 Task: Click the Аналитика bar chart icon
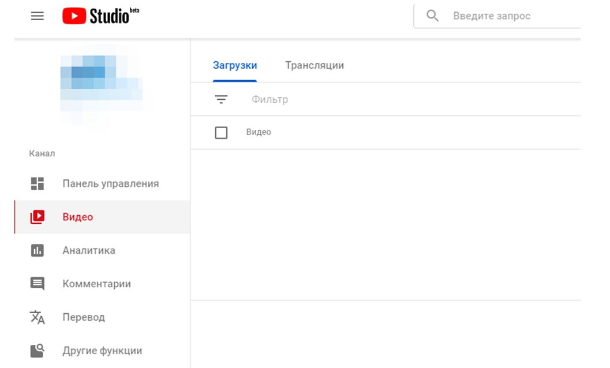[x=38, y=250]
